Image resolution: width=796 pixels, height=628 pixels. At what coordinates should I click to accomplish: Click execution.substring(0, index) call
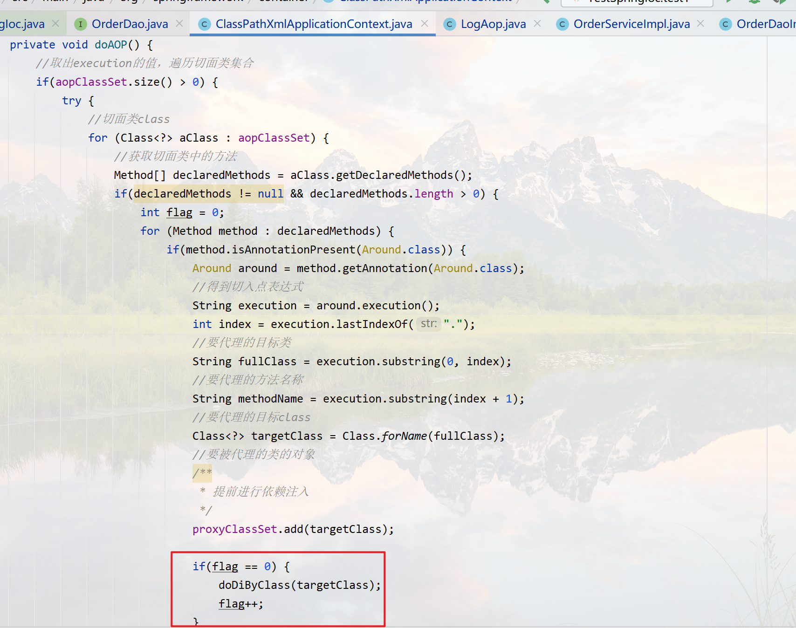(x=411, y=362)
